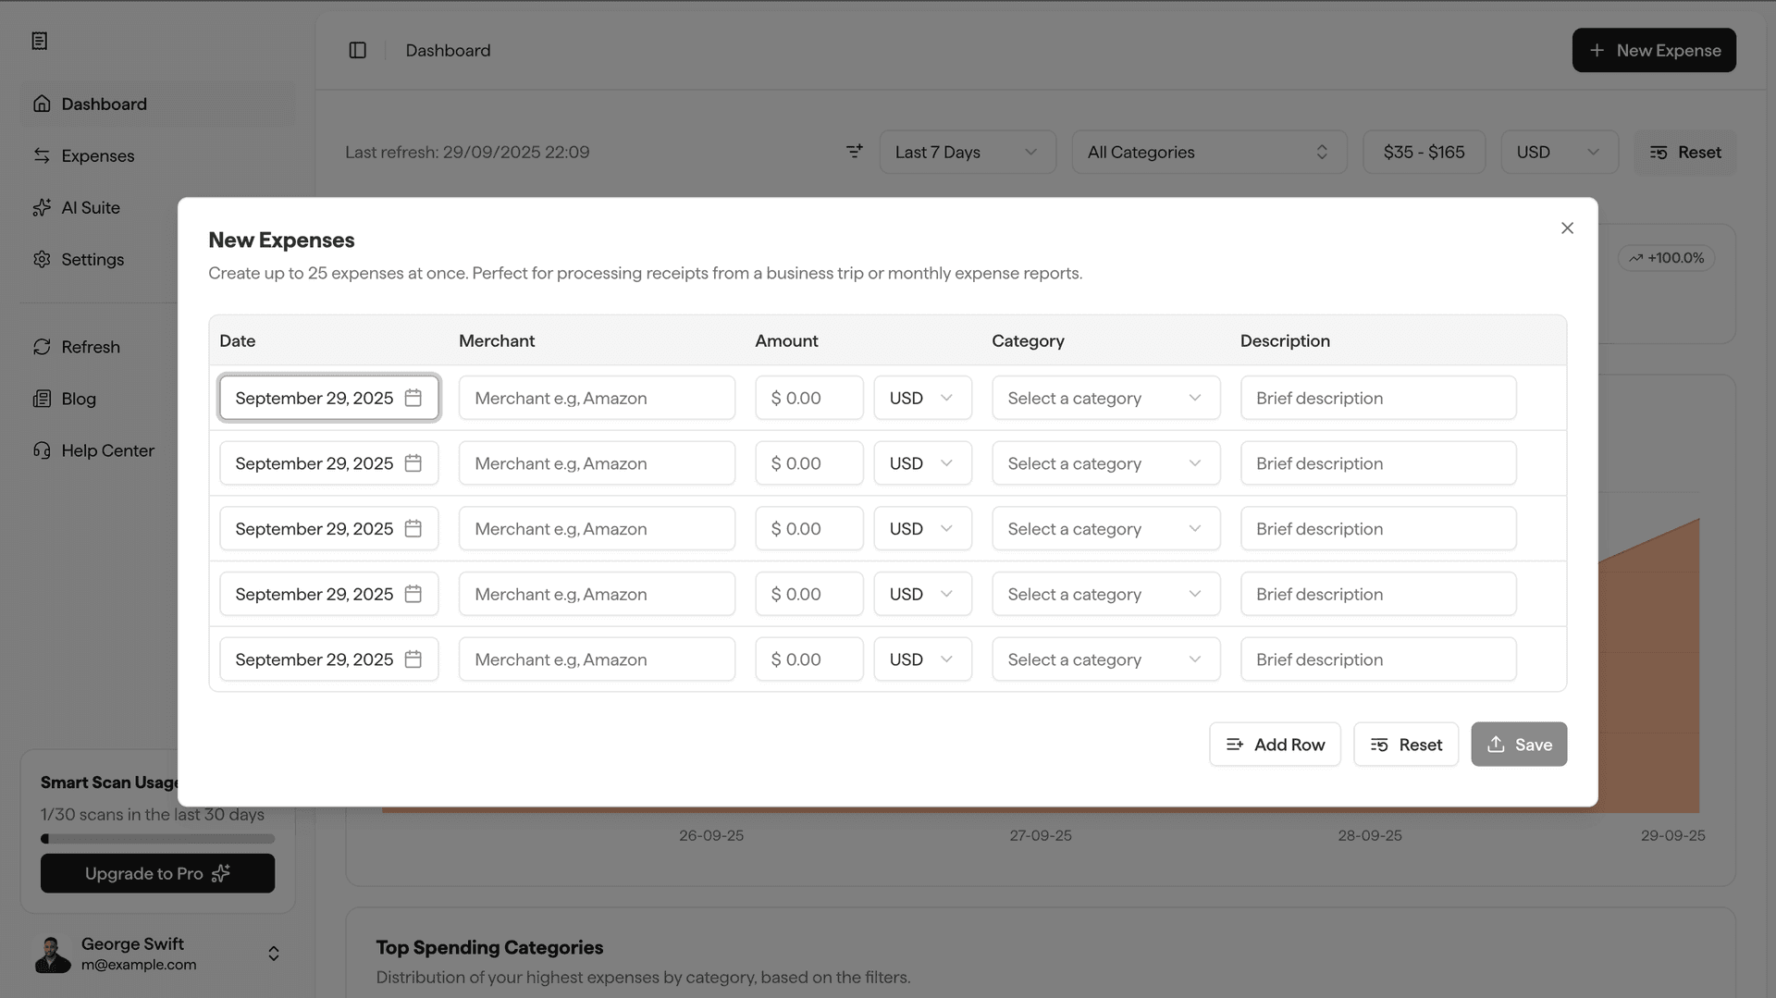The image size is (1776, 998).
Task: Click the Help Center headset icon
Action: 42,450
